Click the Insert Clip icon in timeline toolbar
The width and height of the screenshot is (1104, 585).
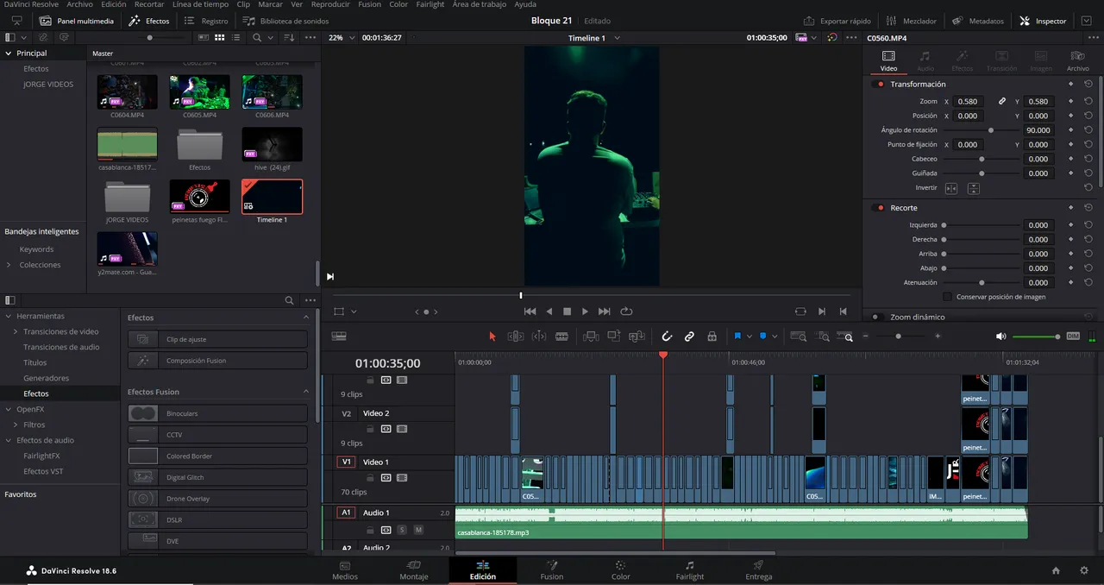pyautogui.click(x=591, y=337)
